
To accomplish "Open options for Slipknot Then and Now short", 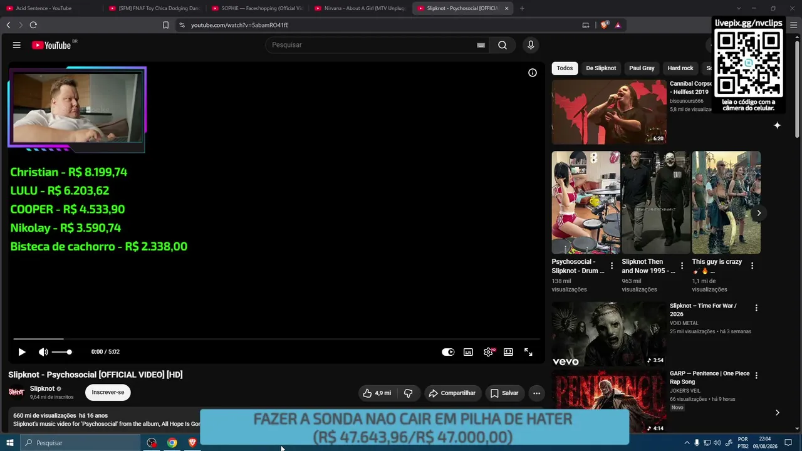I will (x=682, y=266).
